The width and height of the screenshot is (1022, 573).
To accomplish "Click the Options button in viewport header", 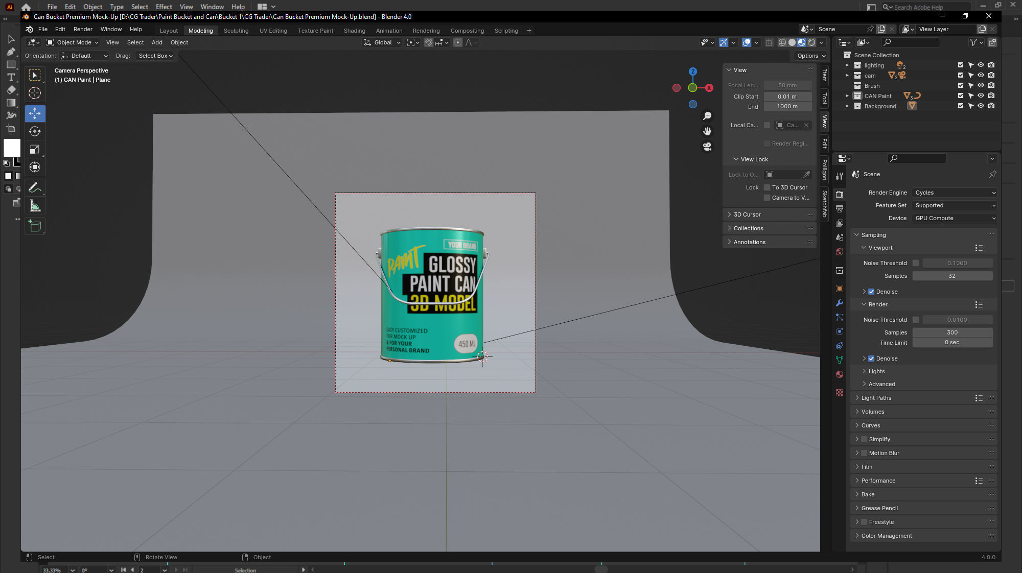I will (811, 56).
